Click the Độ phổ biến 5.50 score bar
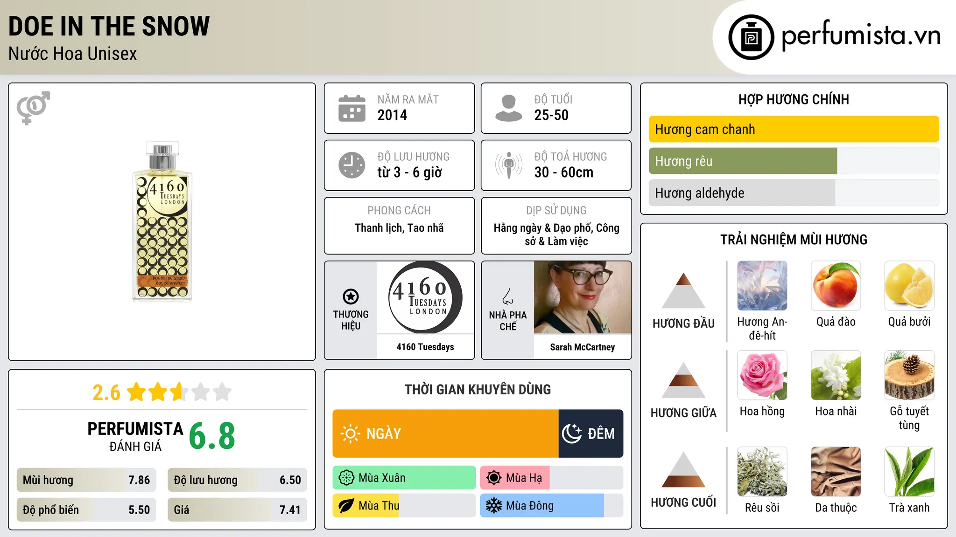 [86, 509]
